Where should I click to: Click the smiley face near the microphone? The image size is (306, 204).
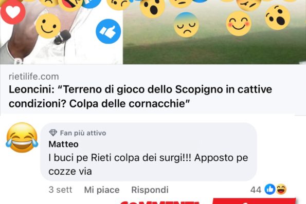tap(48, 26)
